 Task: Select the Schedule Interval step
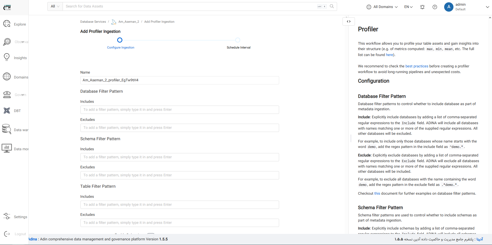point(238,40)
